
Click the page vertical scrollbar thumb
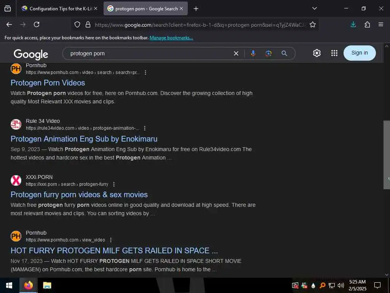coord(387,155)
